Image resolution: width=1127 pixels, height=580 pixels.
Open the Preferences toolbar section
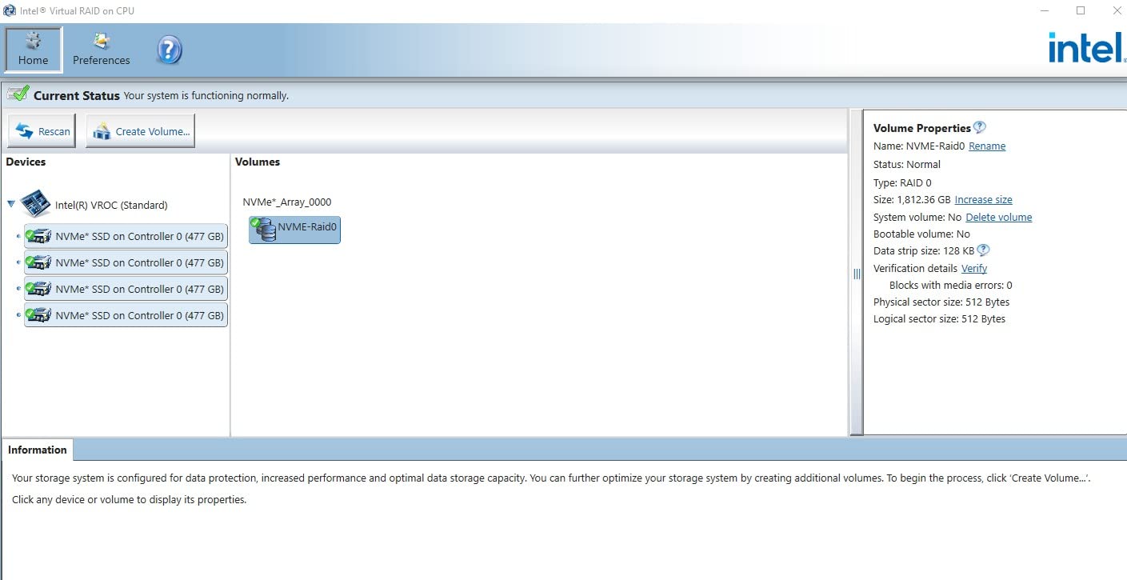coord(101,50)
